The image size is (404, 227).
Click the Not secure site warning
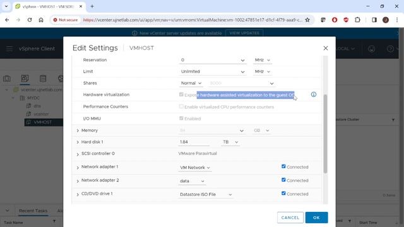tap(66, 20)
